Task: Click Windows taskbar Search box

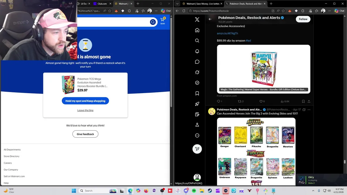Action: [x=98, y=191]
